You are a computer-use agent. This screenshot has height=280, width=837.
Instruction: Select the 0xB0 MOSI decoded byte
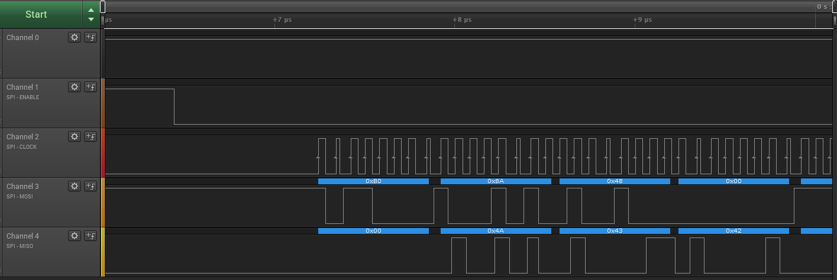[x=373, y=181]
